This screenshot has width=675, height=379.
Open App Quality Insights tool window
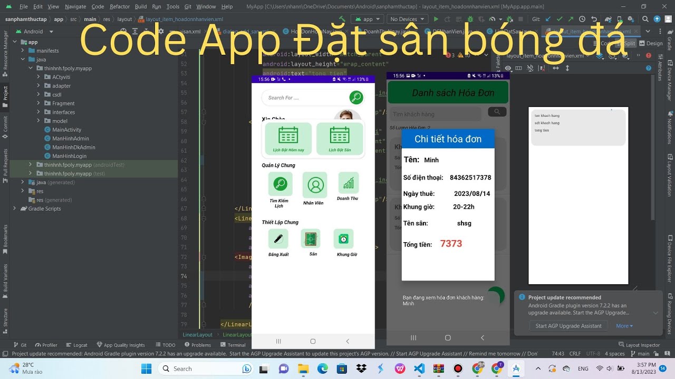[x=121, y=345]
